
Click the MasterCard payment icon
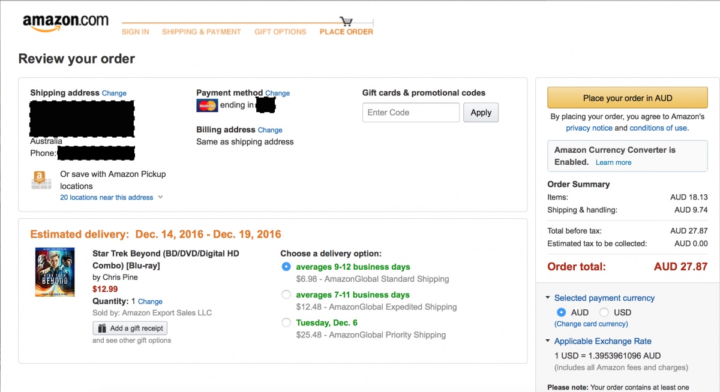pyautogui.click(x=207, y=105)
